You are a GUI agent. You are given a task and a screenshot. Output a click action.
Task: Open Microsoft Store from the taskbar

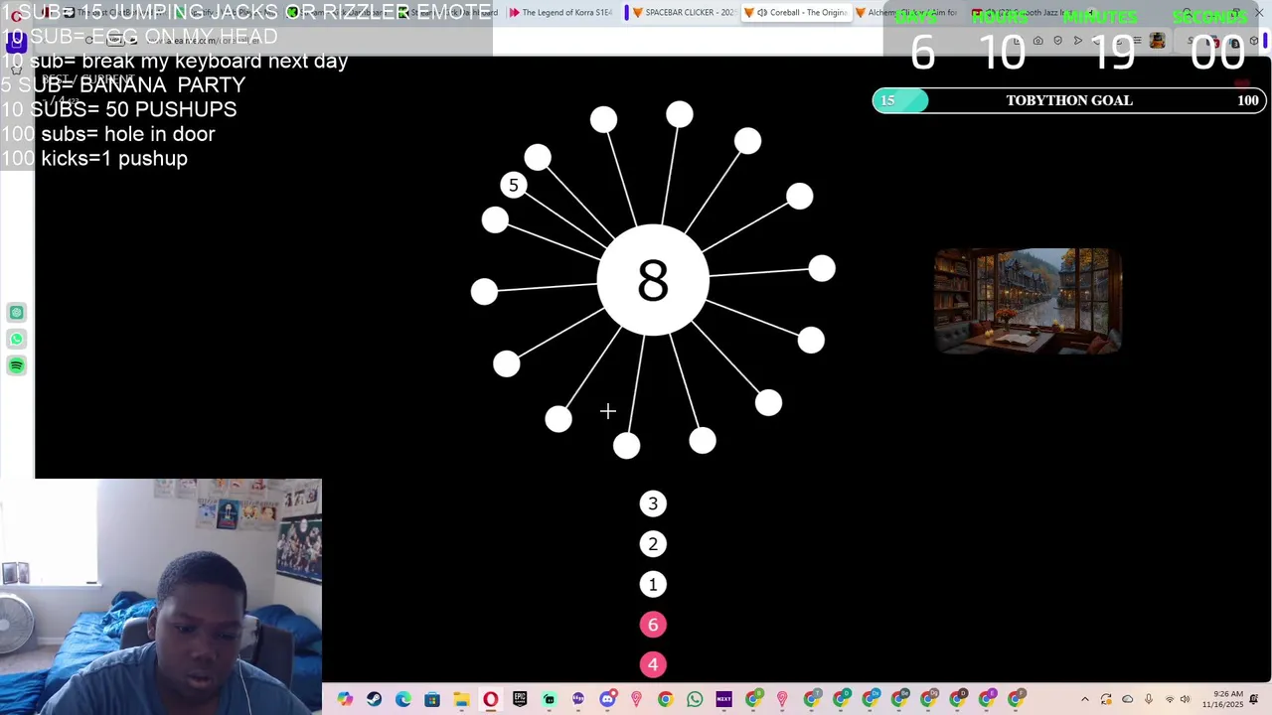pyautogui.click(x=432, y=699)
